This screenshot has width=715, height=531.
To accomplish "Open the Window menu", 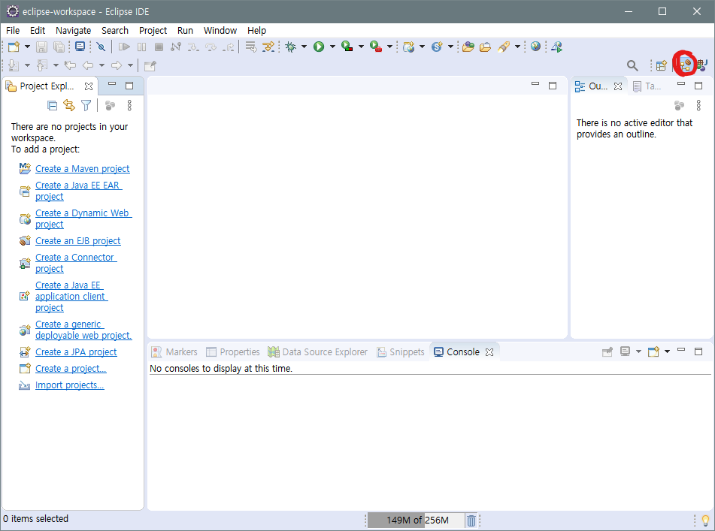I will coord(220,31).
